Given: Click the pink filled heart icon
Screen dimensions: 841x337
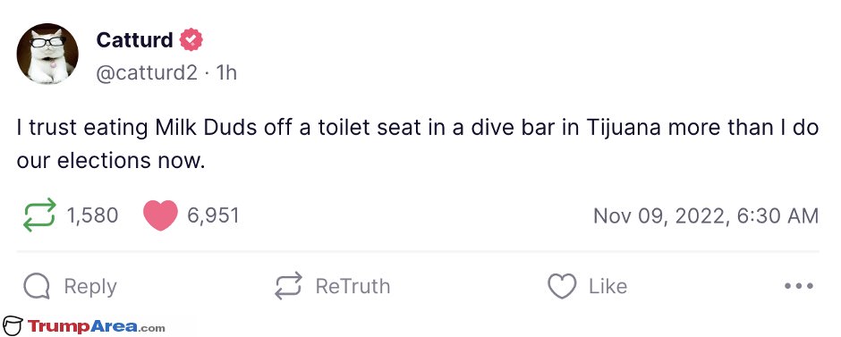Looking at the screenshot, I should (160, 215).
